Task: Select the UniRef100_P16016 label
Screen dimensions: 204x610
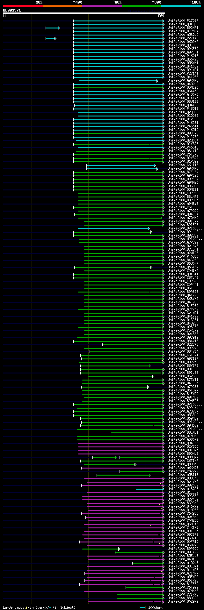Action: click(183, 56)
